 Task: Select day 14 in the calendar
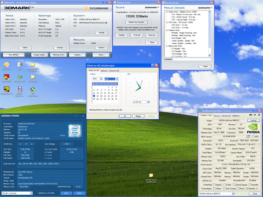(x=105, y=93)
